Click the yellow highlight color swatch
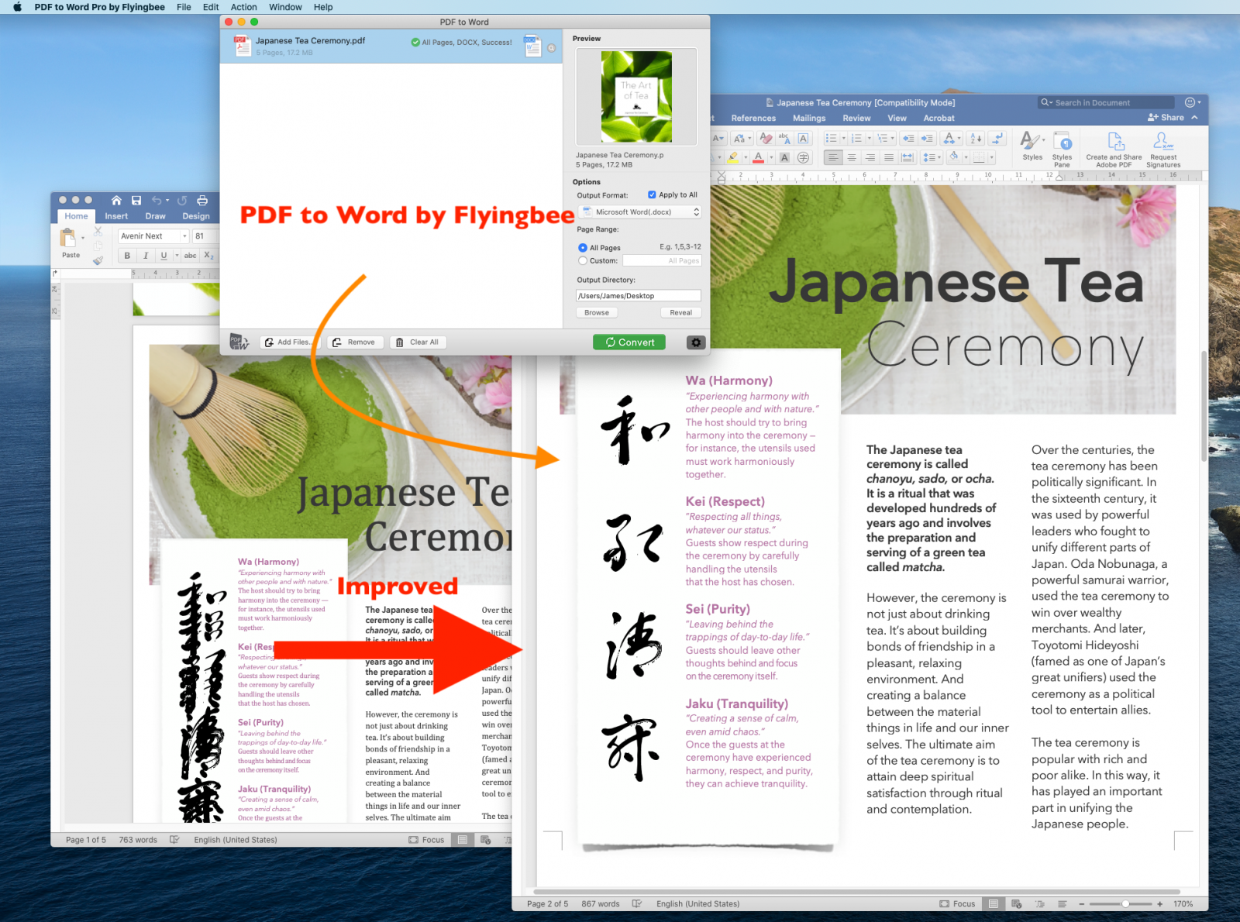 tap(732, 157)
